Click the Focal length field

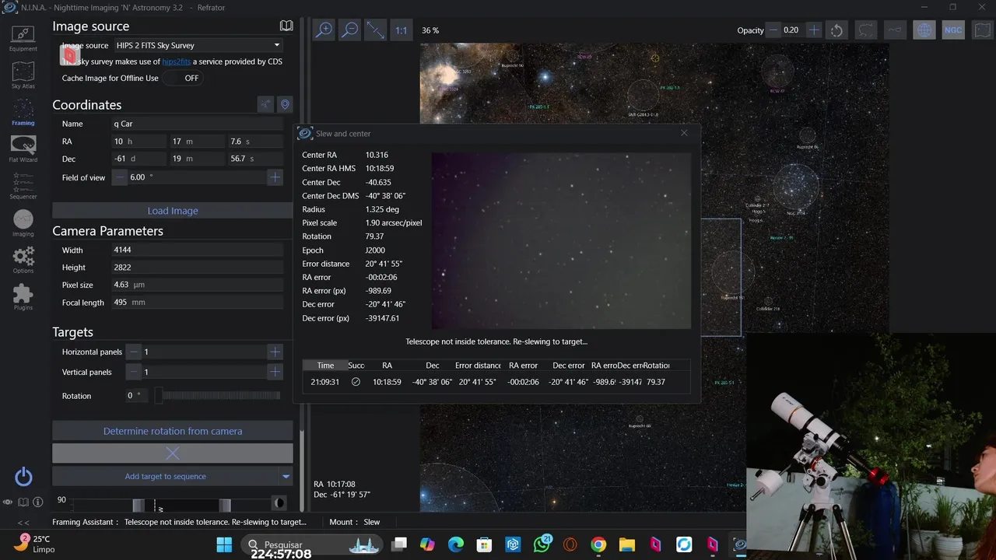pyautogui.click(x=197, y=303)
